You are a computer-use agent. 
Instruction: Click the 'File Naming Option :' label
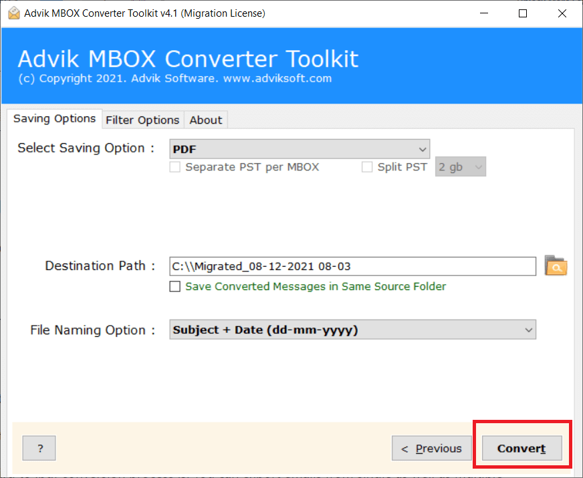coord(92,330)
